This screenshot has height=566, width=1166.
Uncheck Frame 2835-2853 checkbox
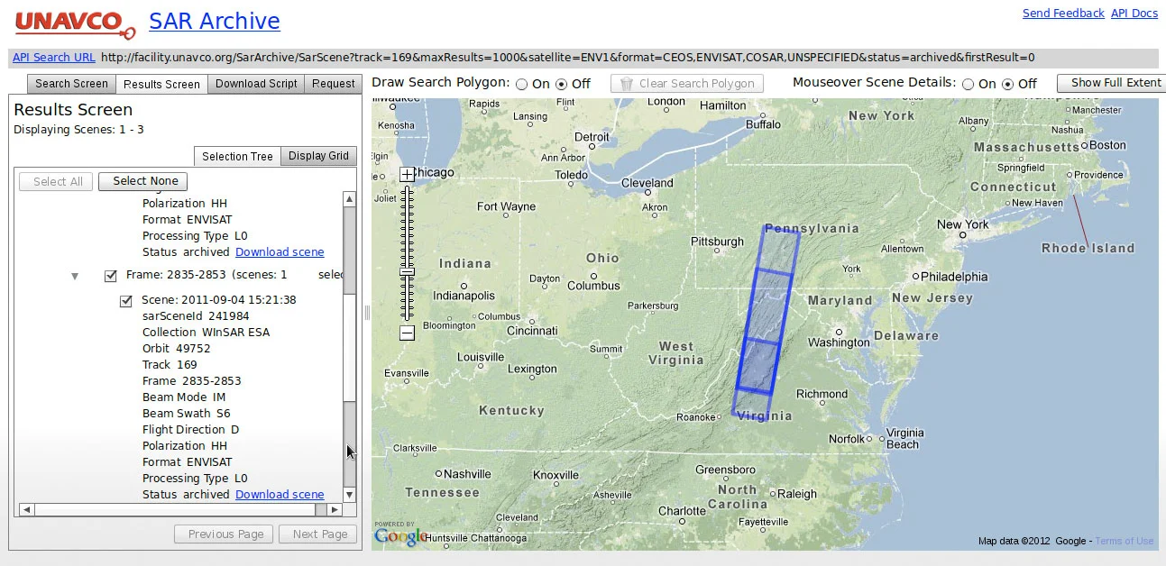tap(111, 275)
